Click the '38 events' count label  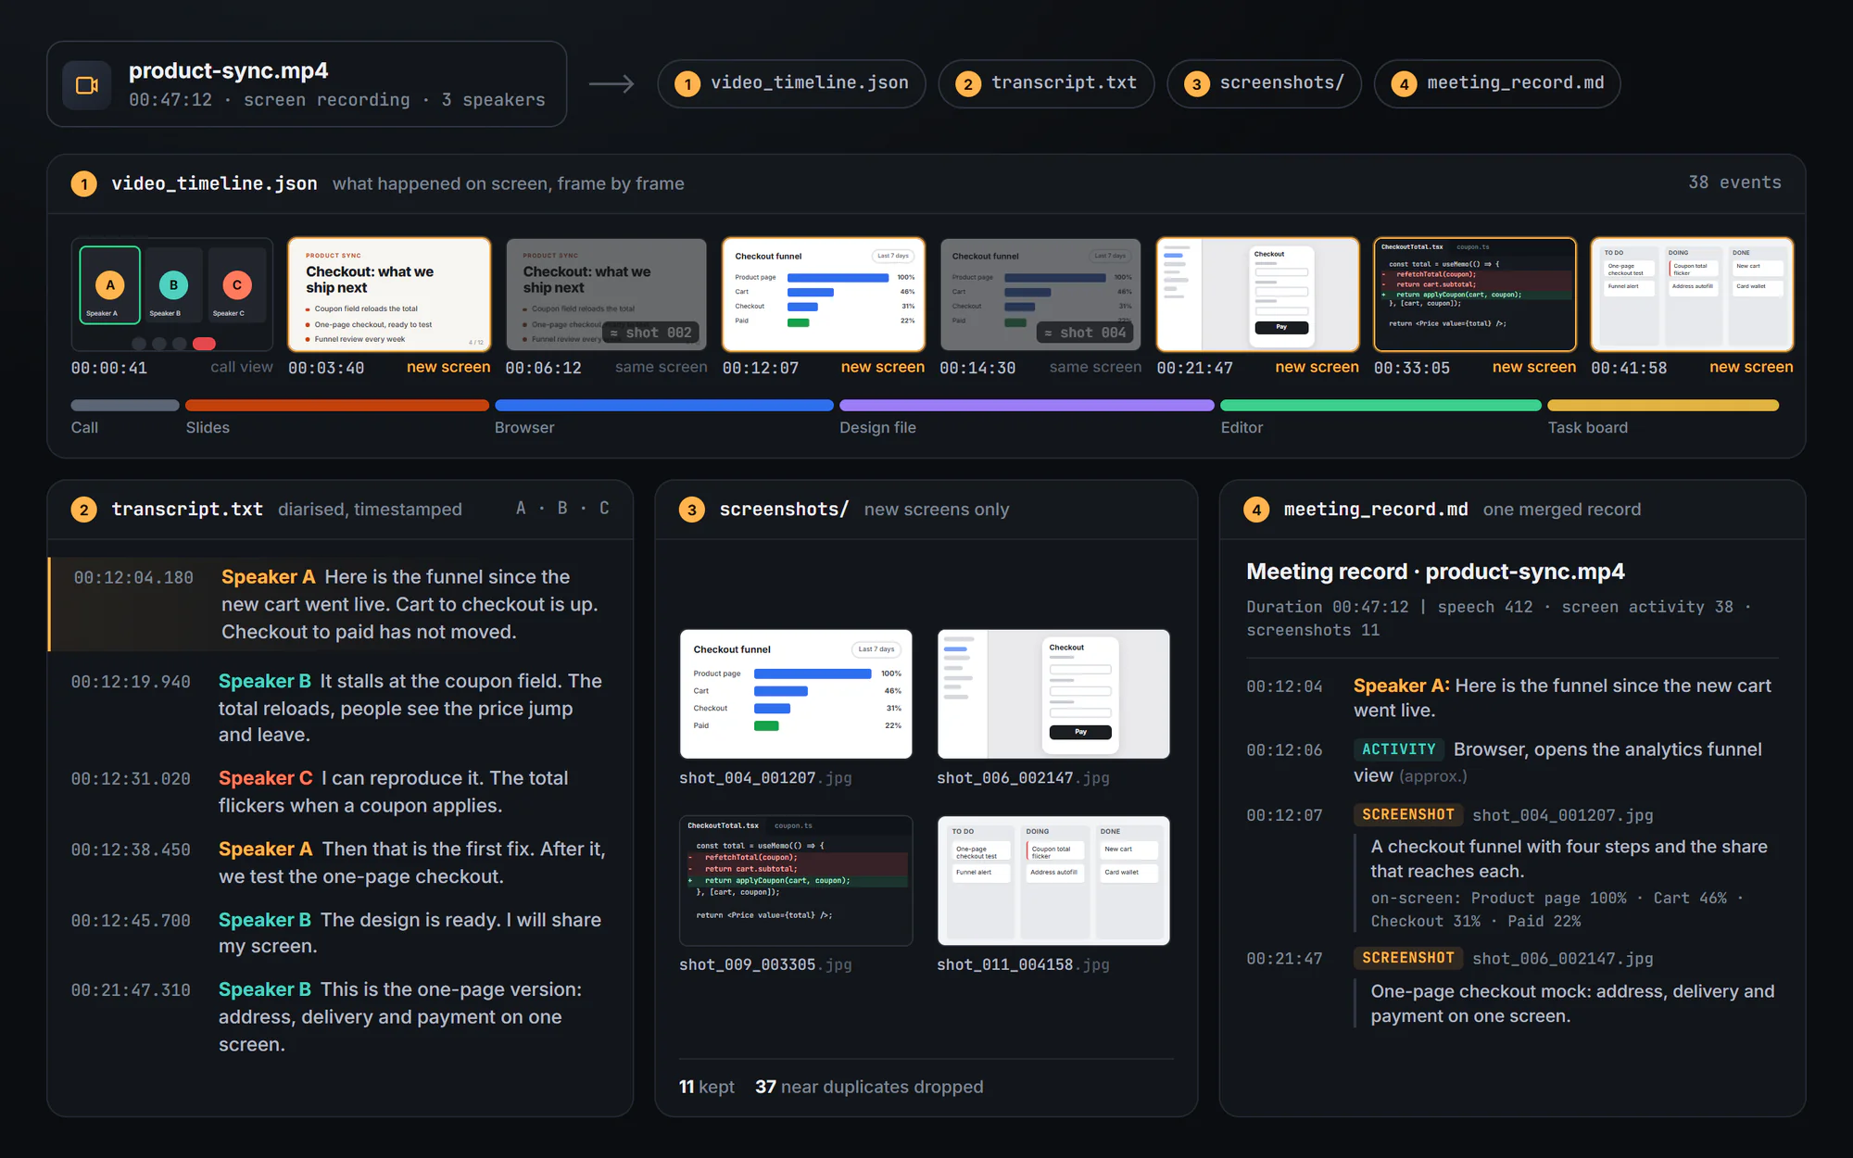tap(1734, 183)
